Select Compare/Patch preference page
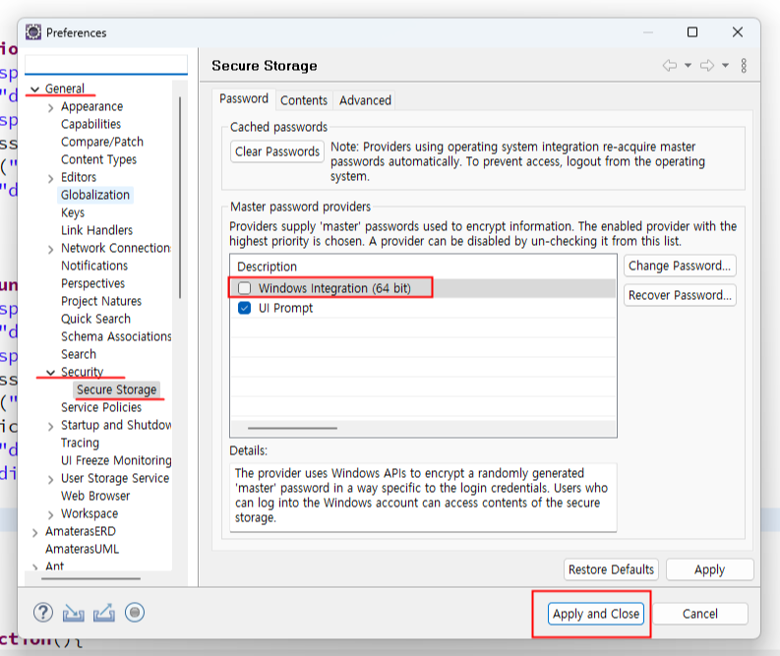This screenshot has width=780, height=656. click(102, 143)
